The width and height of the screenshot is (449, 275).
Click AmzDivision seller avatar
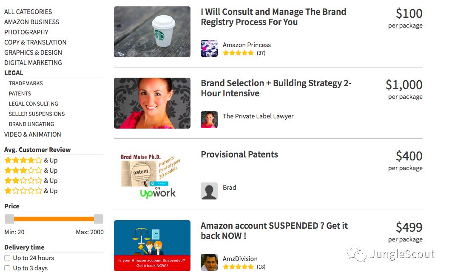209,262
